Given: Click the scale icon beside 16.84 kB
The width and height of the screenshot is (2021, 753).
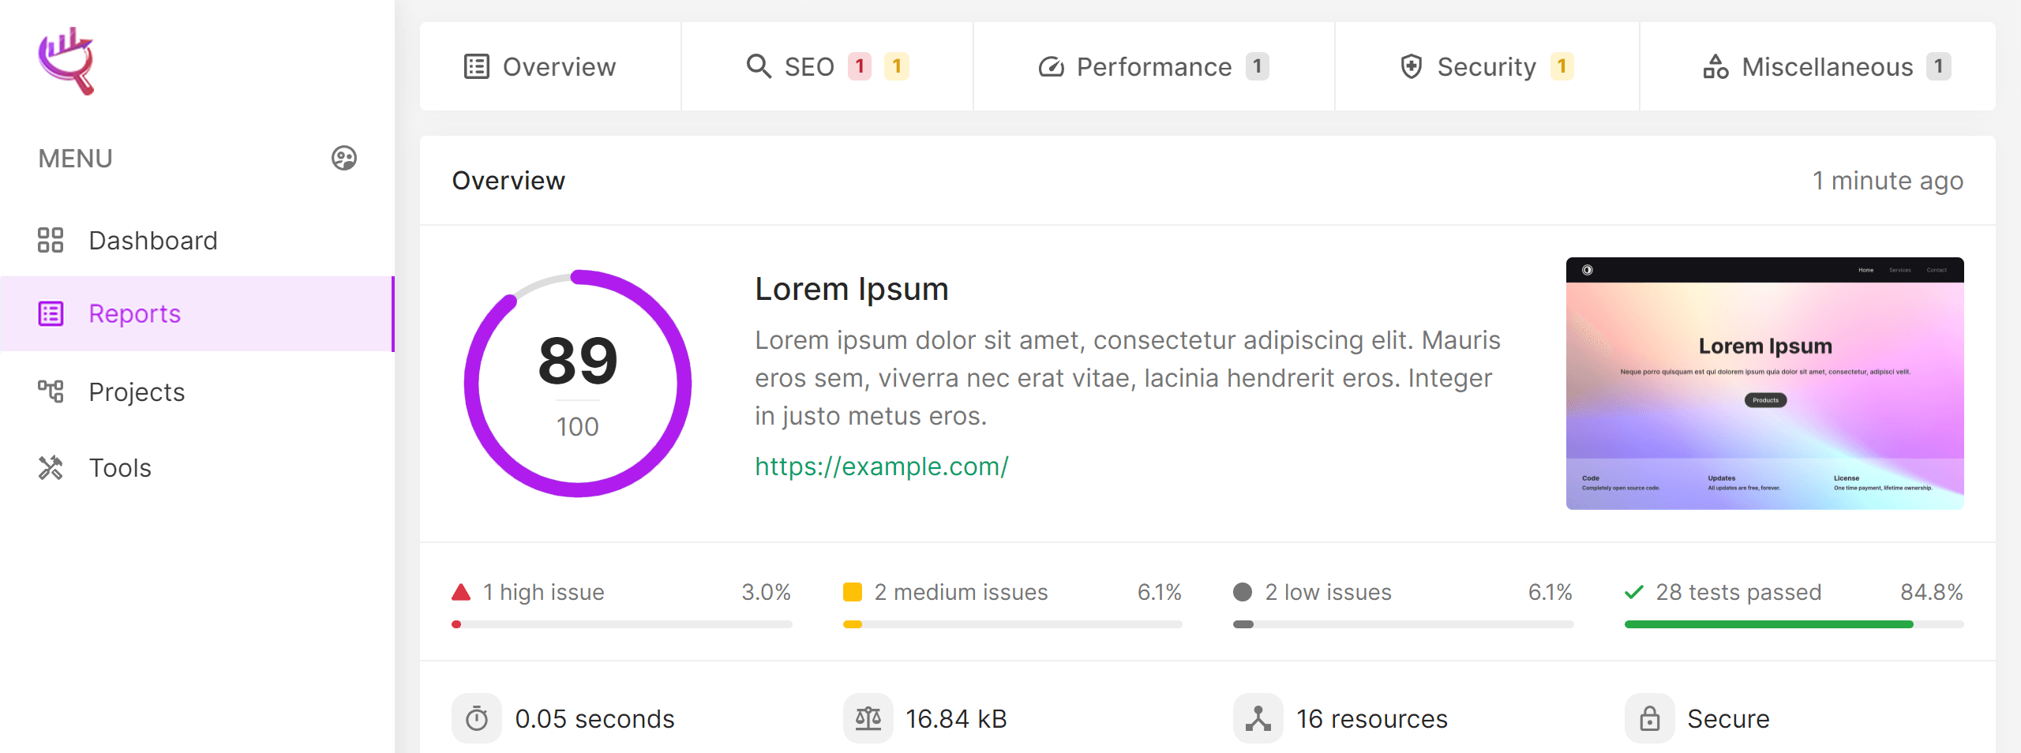Looking at the screenshot, I should tap(868, 718).
